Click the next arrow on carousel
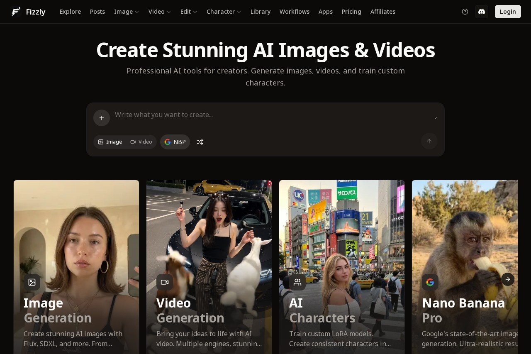 (508, 279)
